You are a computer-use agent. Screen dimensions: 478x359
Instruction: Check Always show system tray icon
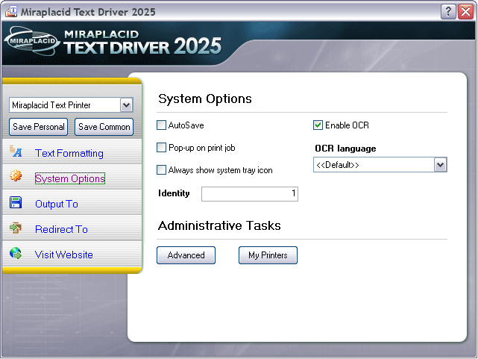click(x=161, y=170)
